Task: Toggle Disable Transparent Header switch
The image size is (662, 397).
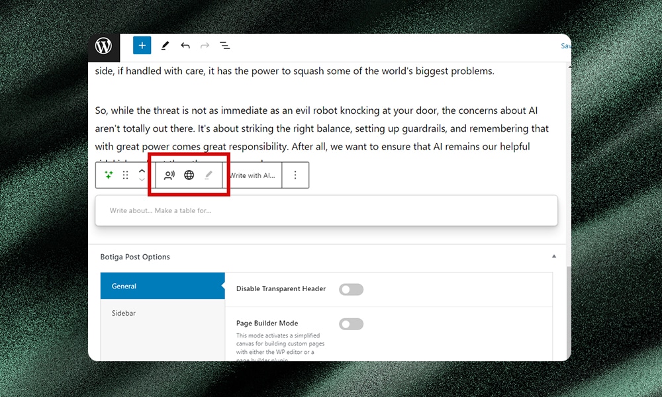Action: (x=351, y=289)
